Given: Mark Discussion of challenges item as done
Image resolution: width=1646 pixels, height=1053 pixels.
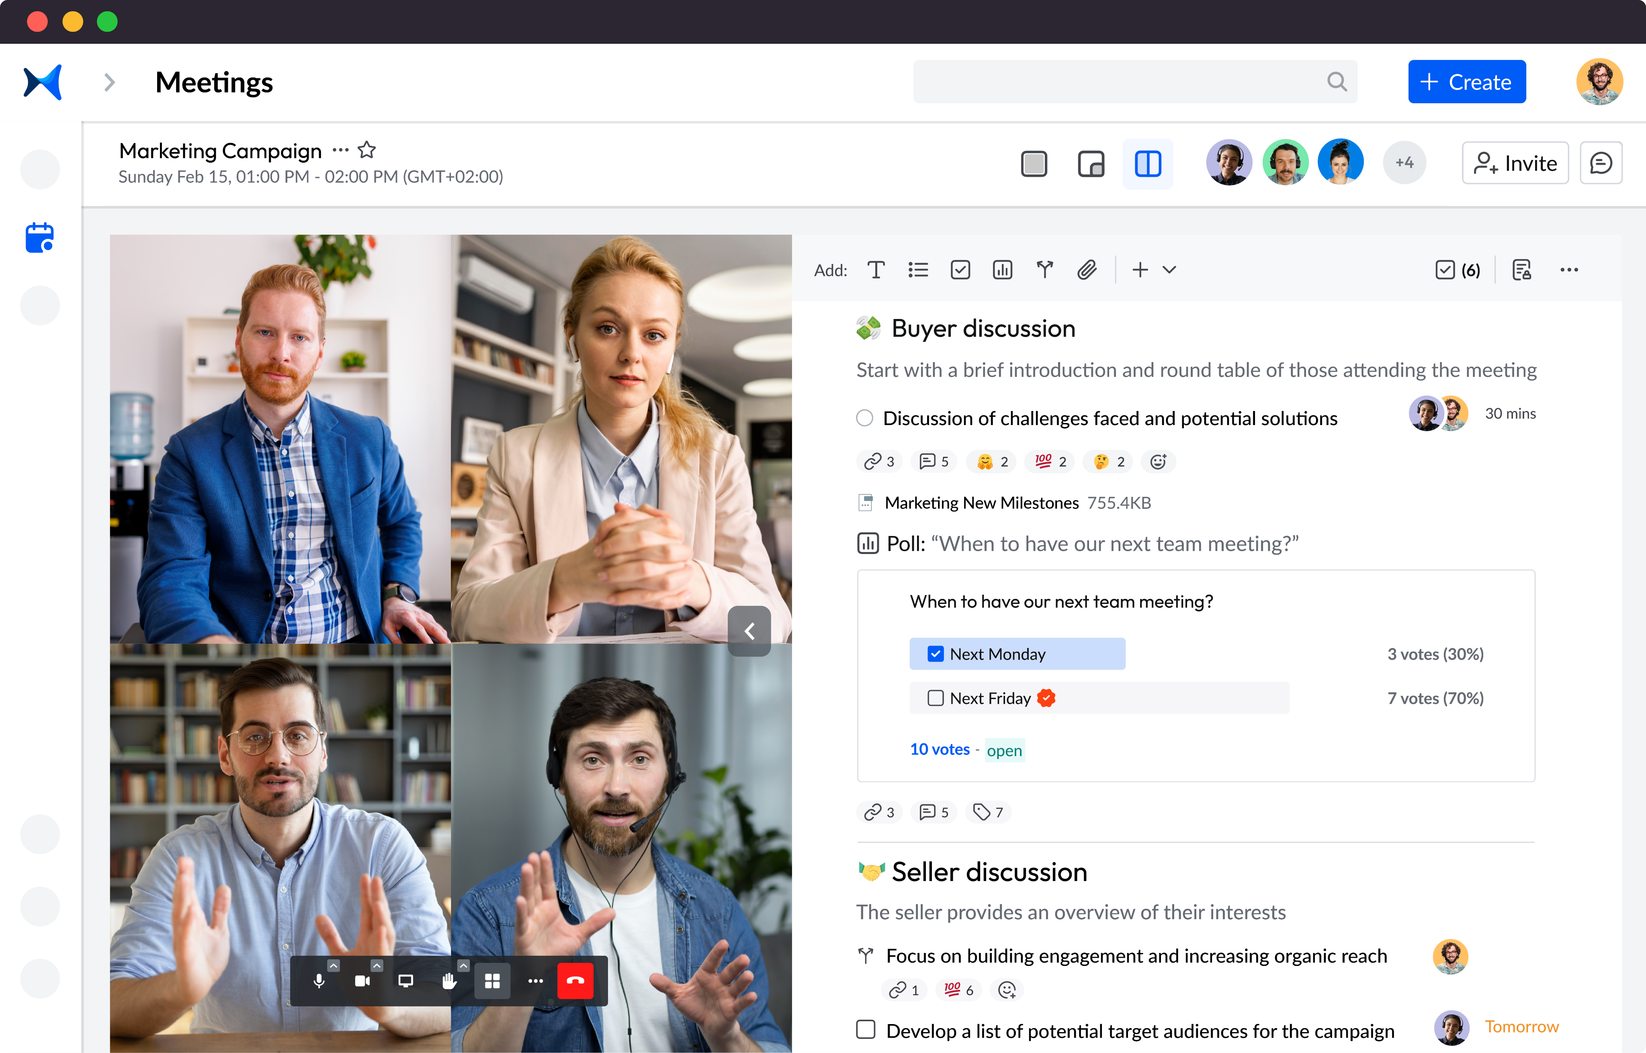Looking at the screenshot, I should pos(864,419).
